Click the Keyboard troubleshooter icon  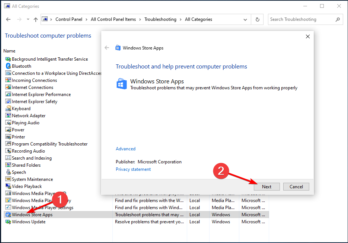click(x=8, y=109)
